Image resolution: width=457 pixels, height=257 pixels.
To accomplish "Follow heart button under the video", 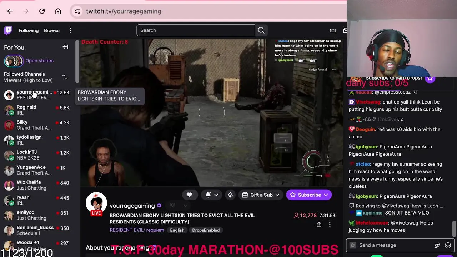I will [x=189, y=195].
